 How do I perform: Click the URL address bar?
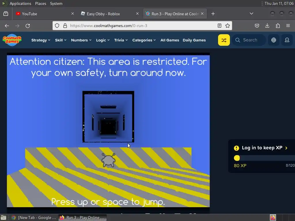click(x=142, y=26)
